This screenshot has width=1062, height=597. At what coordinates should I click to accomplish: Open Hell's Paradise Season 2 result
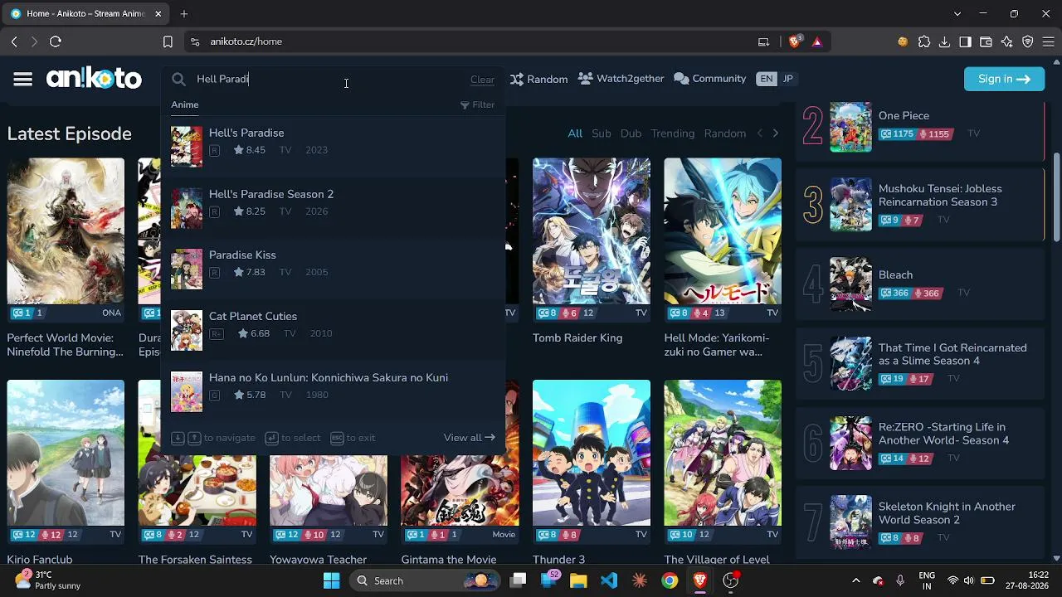click(x=333, y=207)
